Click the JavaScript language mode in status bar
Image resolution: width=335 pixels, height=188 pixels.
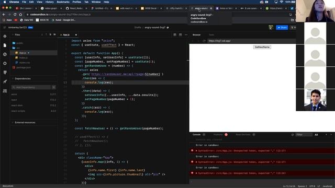click(327, 186)
